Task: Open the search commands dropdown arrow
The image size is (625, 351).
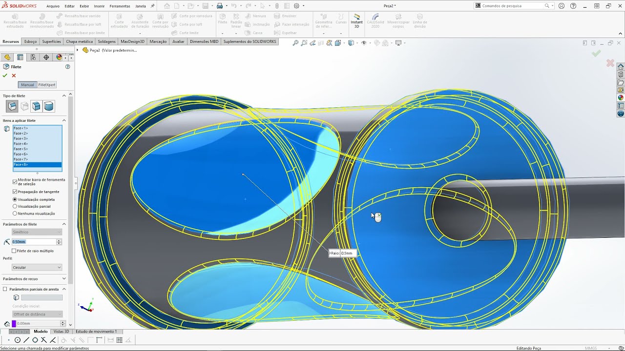Action: coord(553,6)
